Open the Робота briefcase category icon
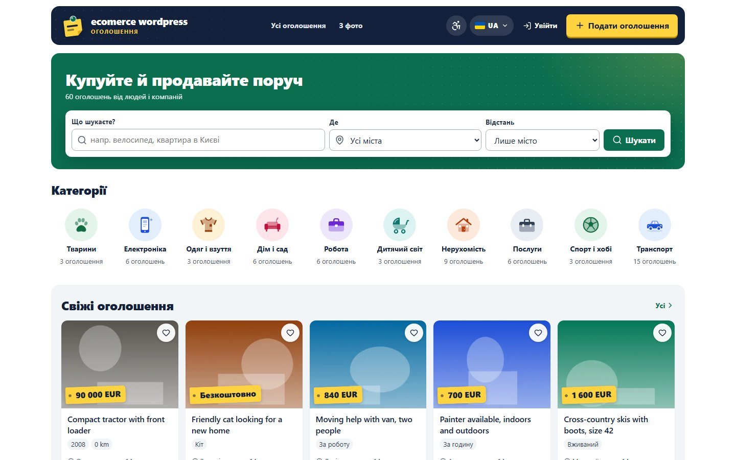The image size is (736, 460). point(336,225)
